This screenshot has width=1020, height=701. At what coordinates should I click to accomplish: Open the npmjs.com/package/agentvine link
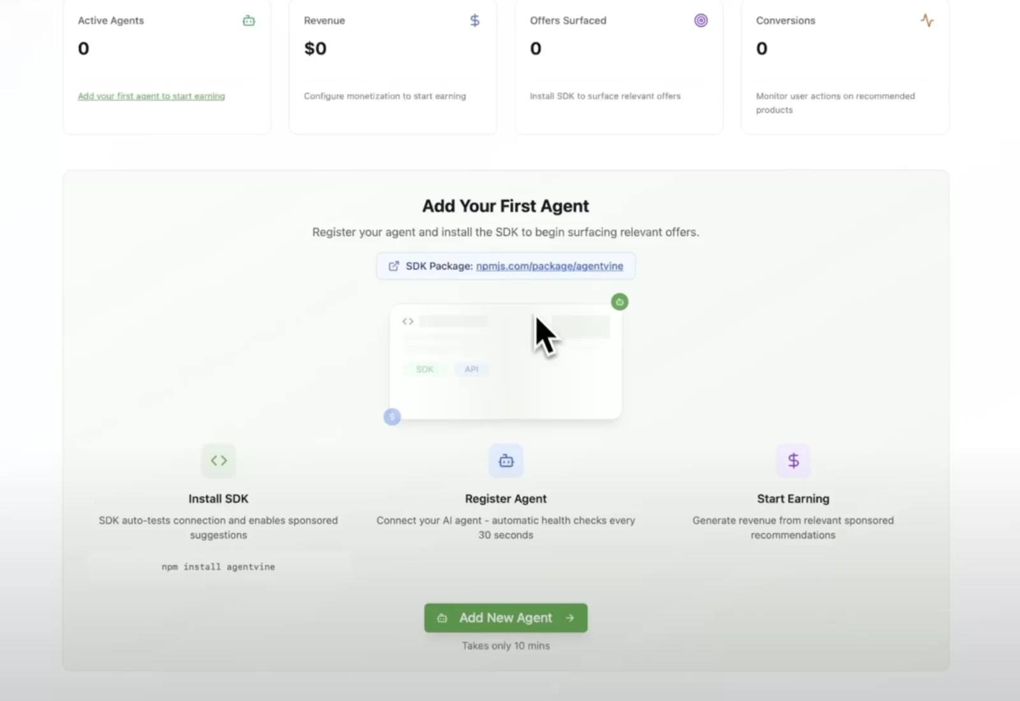pyautogui.click(x=550, y=266)
